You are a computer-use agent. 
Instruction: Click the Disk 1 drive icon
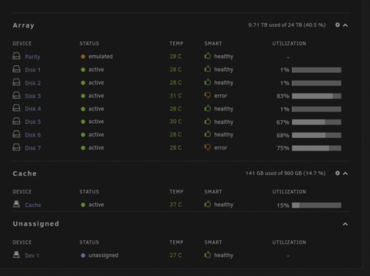[16, 69]
